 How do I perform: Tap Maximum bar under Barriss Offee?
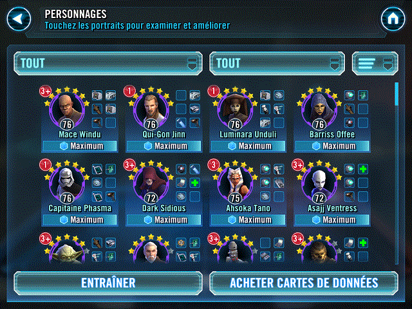click(332, 146)
